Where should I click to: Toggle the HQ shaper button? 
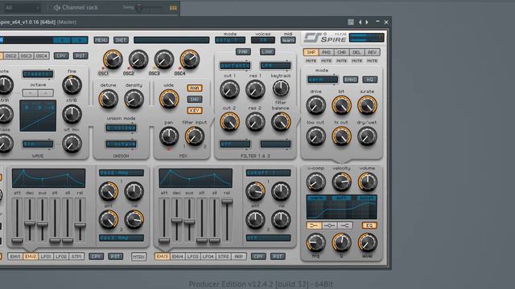point(370,79)
